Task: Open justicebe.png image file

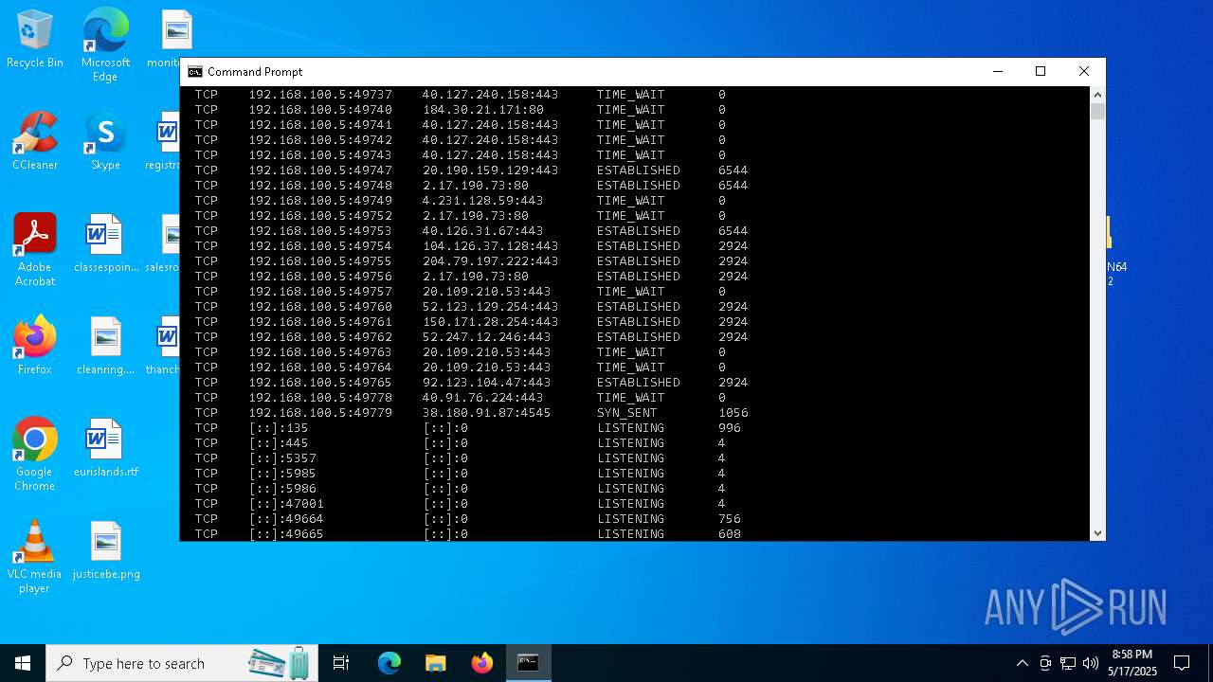Action: click(x=105, y=551)
